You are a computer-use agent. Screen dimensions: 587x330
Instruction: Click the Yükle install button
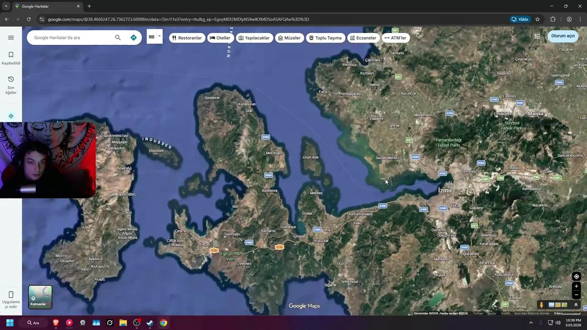point(520,19)
